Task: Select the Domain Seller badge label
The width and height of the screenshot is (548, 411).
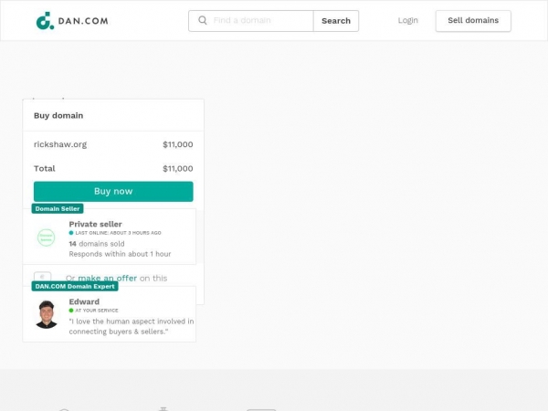Action: [x=58, y=208]
